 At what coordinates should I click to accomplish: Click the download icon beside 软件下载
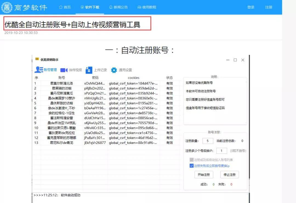click(82, 7)
